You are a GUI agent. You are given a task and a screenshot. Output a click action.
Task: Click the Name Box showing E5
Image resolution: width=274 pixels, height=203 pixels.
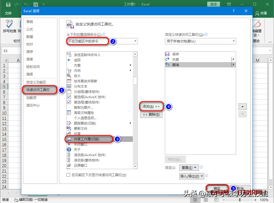tap(11, 51)
